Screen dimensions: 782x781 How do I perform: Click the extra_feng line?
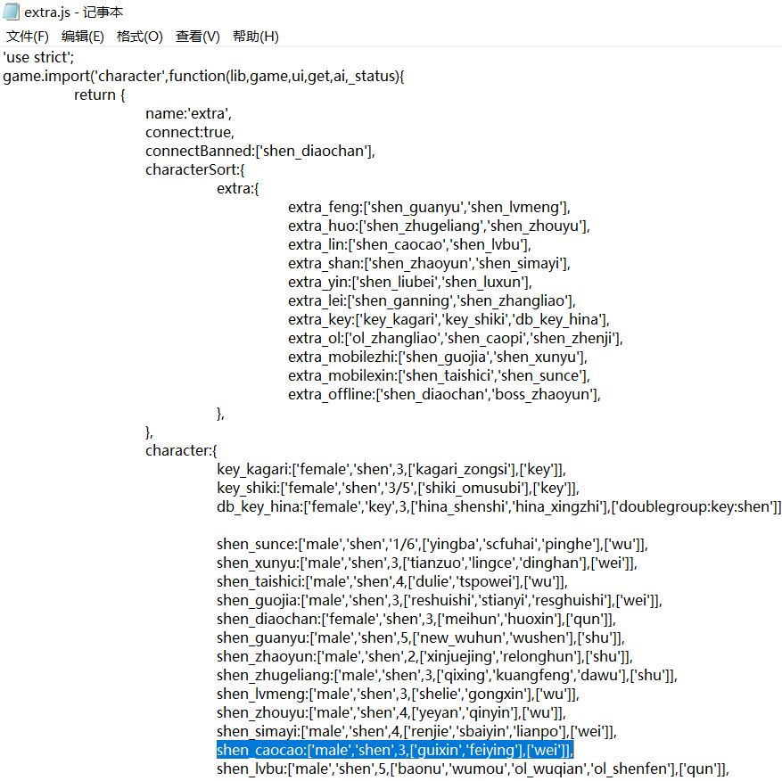[430, 207]
